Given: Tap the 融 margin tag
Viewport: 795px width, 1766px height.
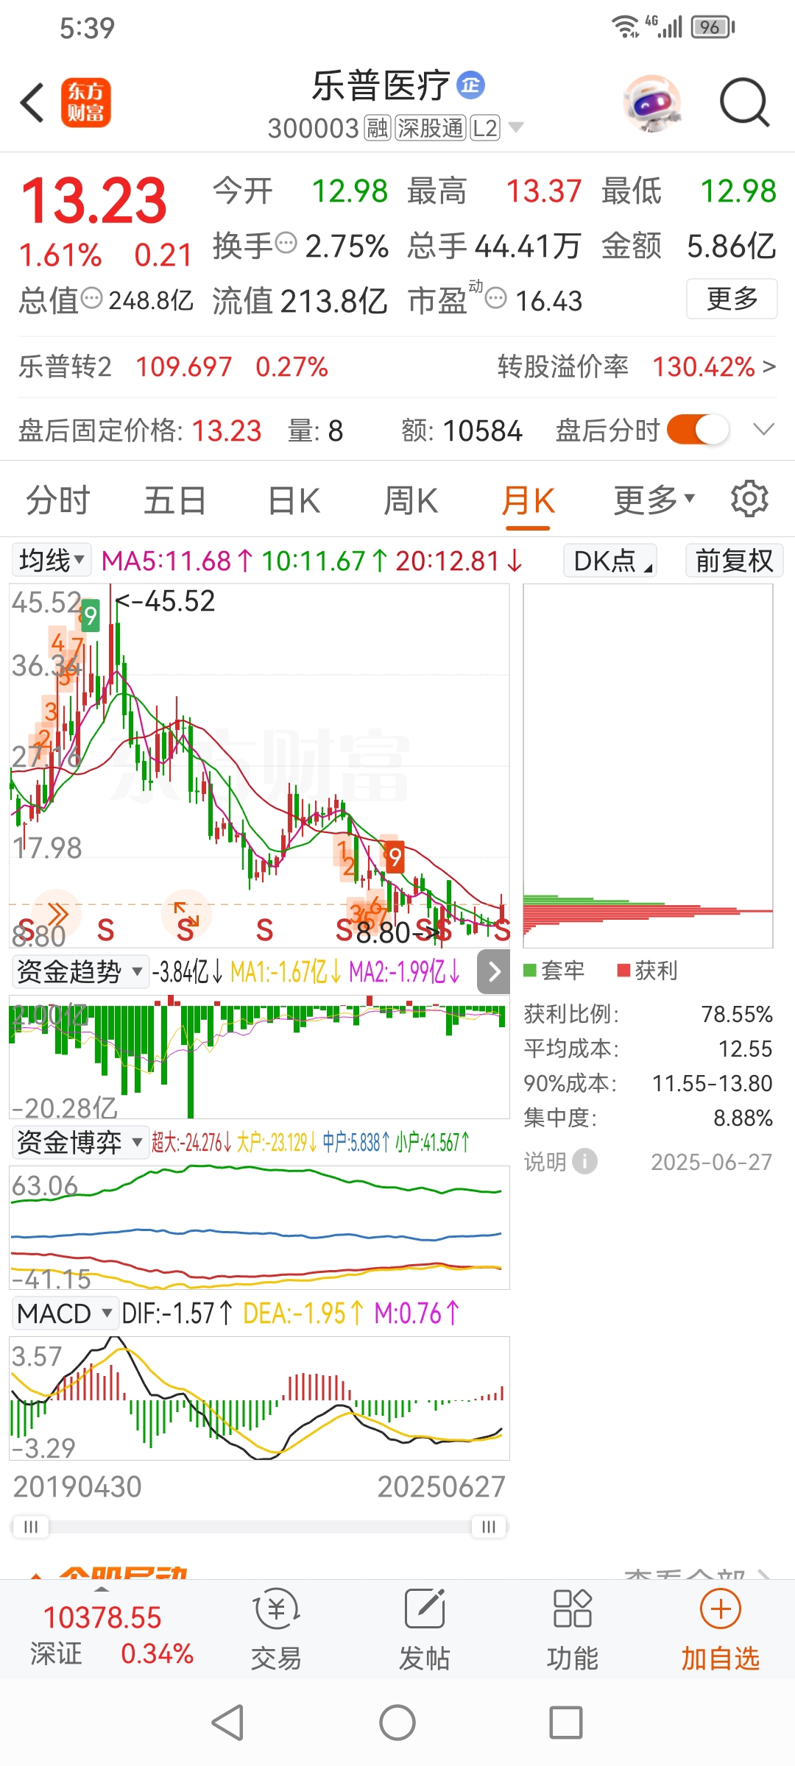Looking at the screenshot, I should tap(377, 128).
